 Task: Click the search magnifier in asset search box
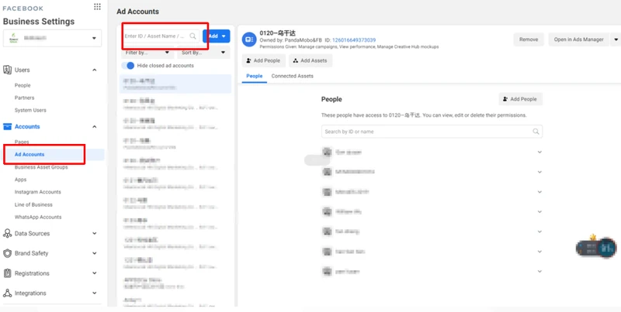point(193,36)
